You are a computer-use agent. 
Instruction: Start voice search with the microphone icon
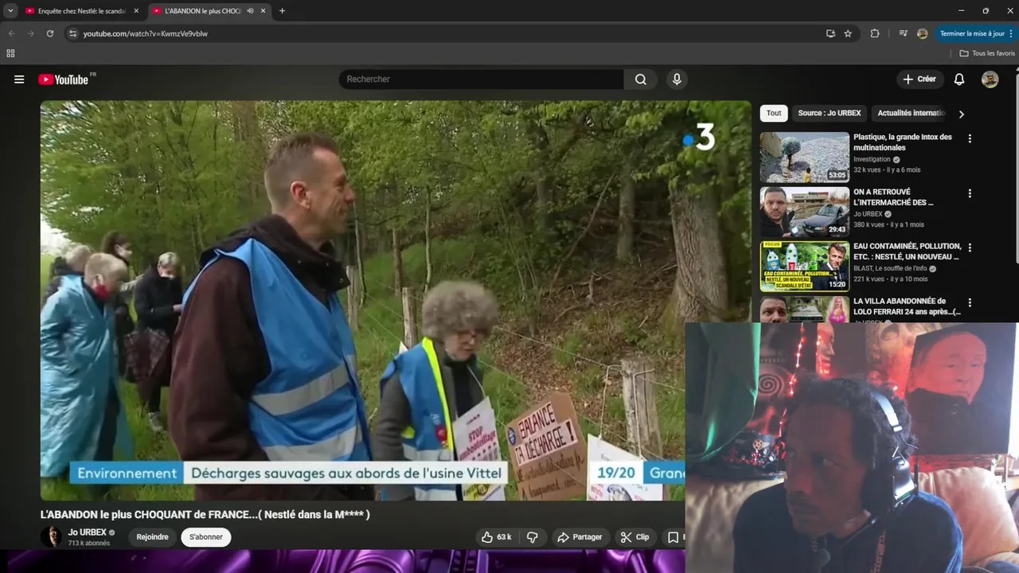[x=677, y=79]
